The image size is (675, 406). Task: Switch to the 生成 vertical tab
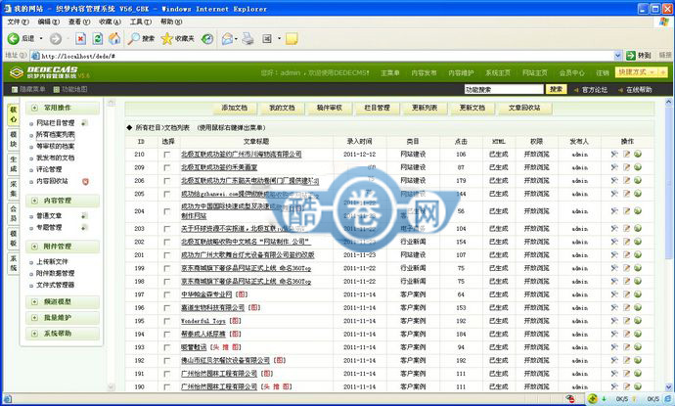click(14, 164)
